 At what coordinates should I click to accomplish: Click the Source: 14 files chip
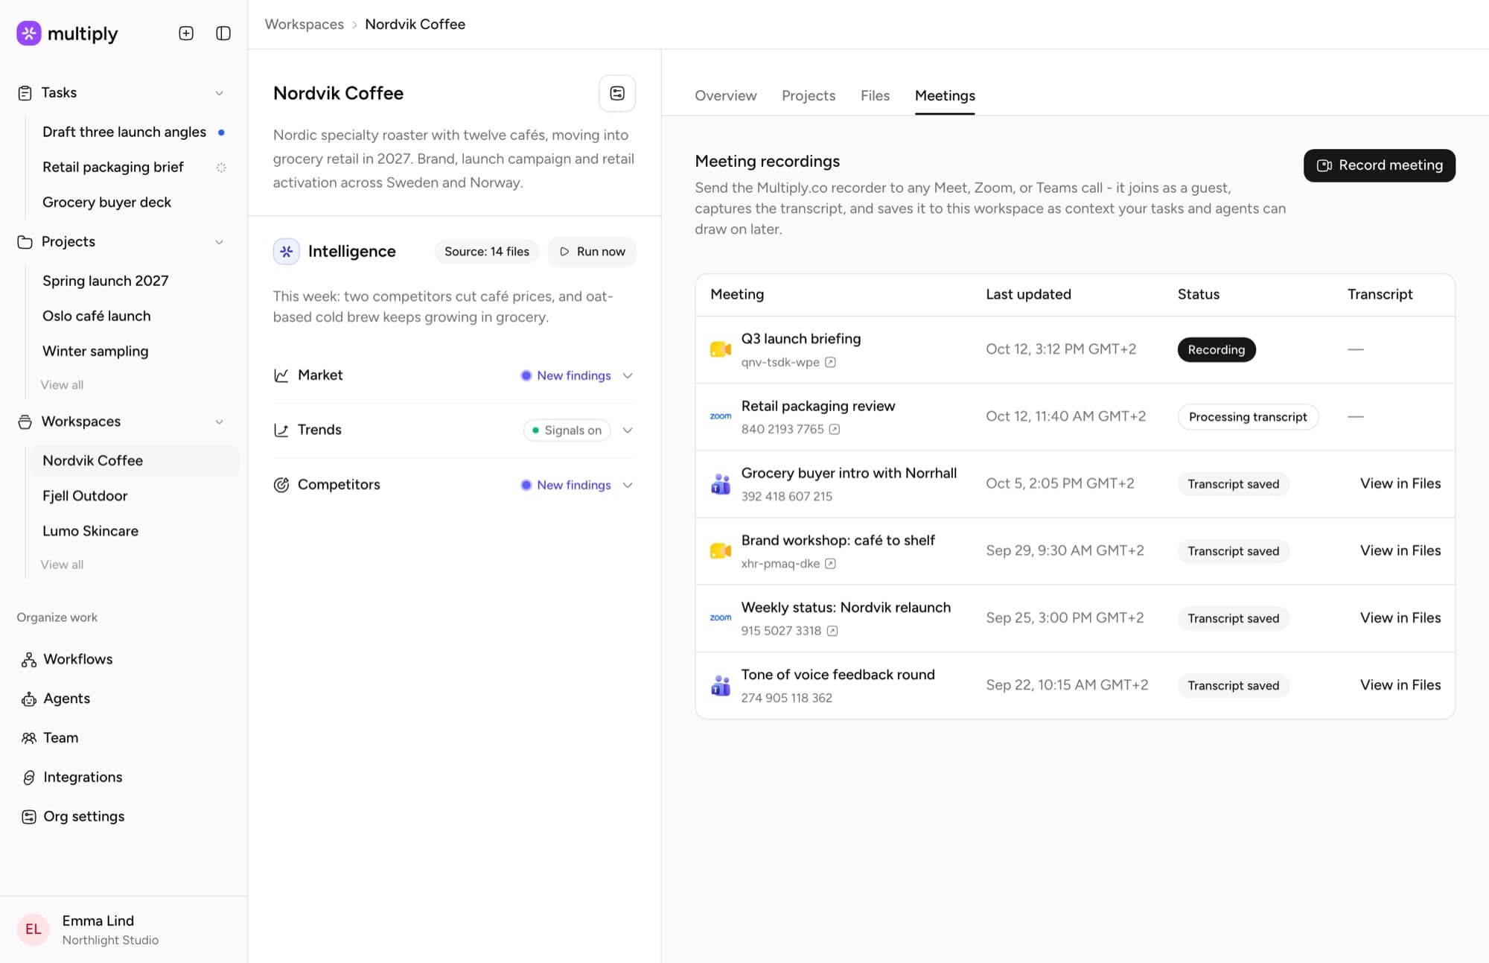coord(487,252)
